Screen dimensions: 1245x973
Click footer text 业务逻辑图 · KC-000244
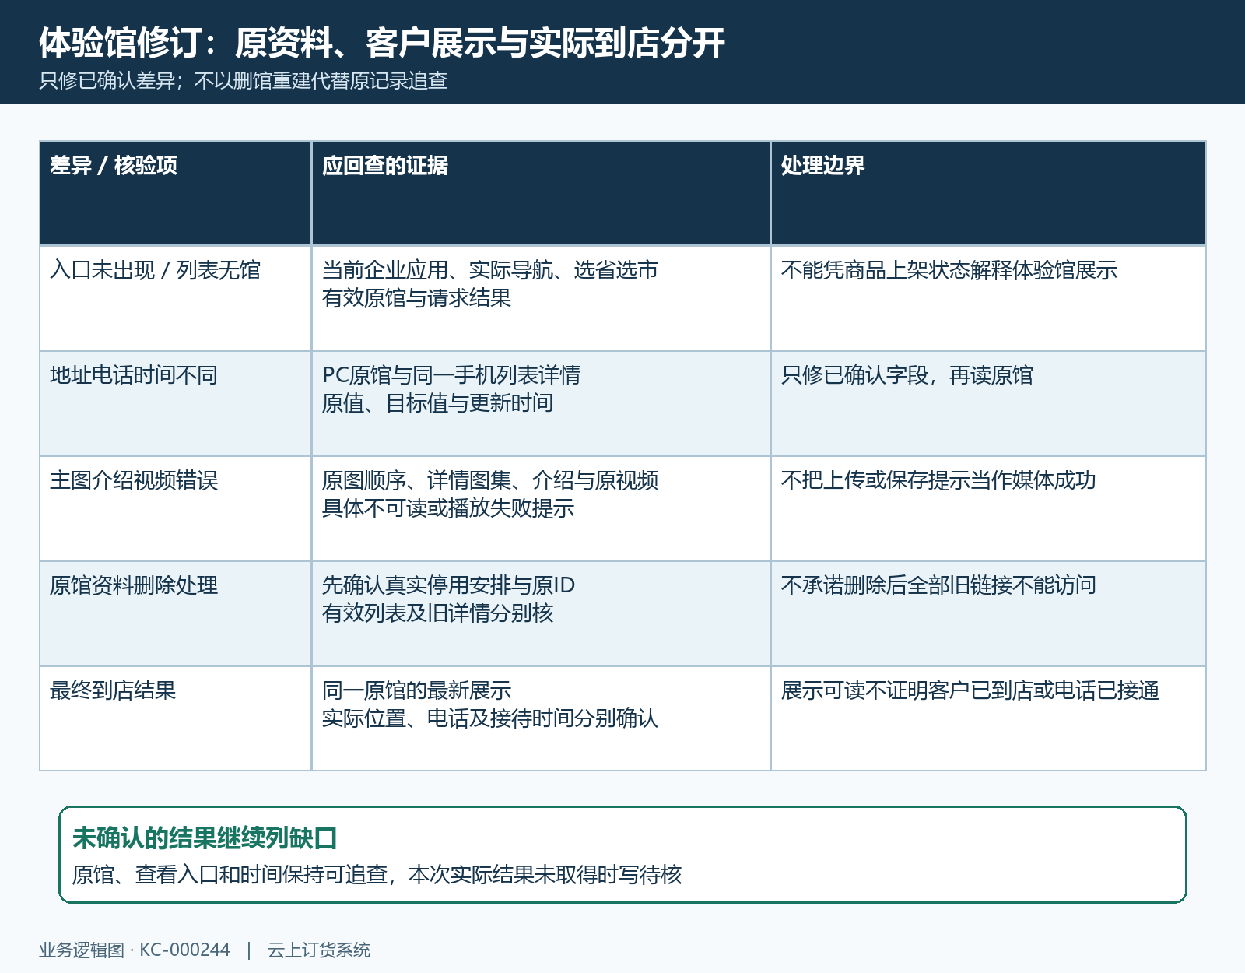[135, 950]
